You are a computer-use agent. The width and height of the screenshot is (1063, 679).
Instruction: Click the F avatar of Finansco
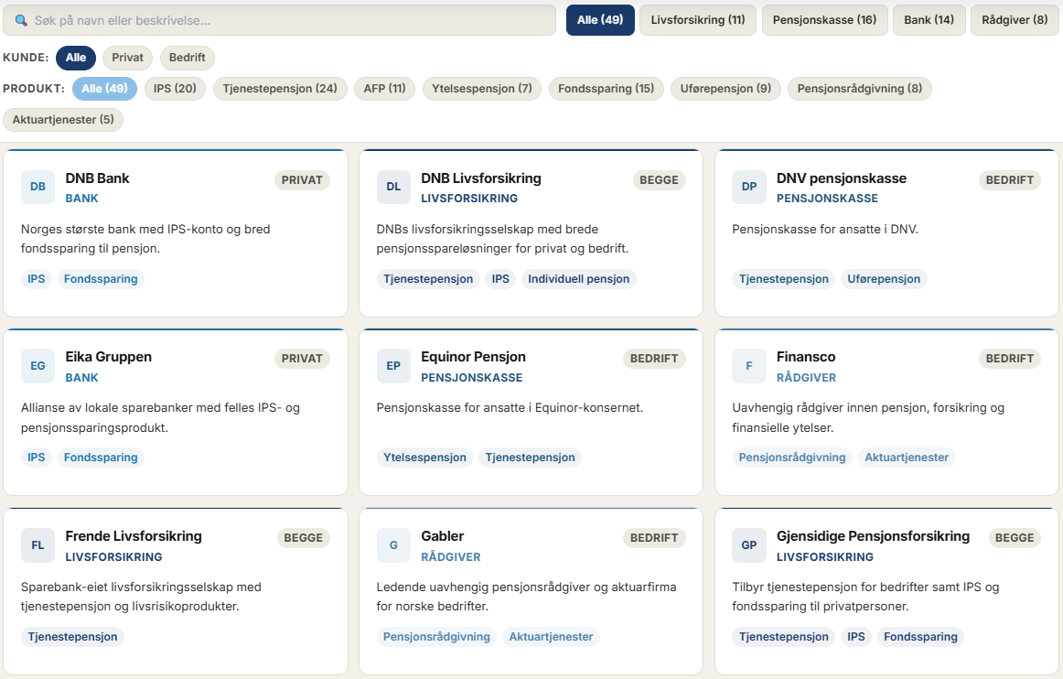[x=749, y=366]
